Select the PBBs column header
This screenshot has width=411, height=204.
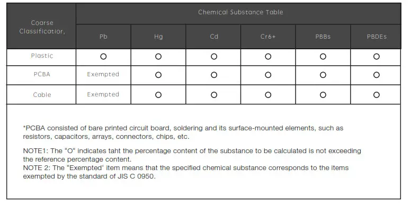[323, 37]
